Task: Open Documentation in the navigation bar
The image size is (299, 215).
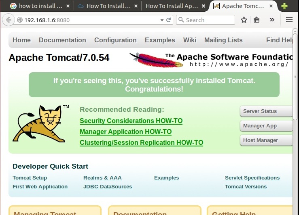Action: (62, 40)
